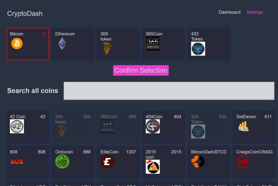Click the Octocoin name label

point(64,152)
